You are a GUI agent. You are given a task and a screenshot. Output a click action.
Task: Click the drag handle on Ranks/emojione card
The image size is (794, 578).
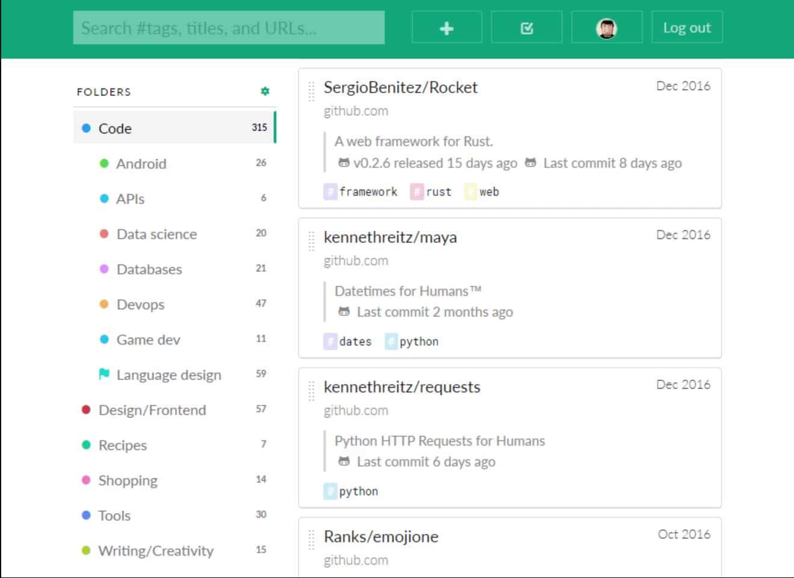pyautogui.click(x=312, y=540)
